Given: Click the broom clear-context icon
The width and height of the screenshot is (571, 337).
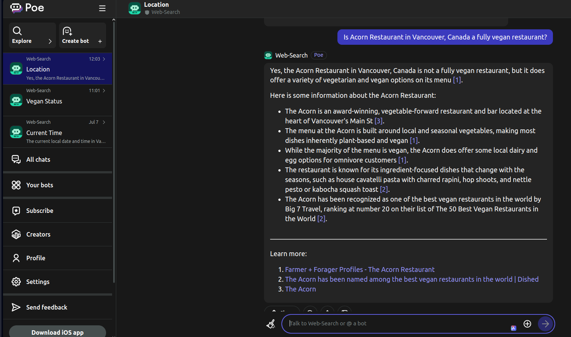Looking at the screenshot, I should click(x=271, y=323).
